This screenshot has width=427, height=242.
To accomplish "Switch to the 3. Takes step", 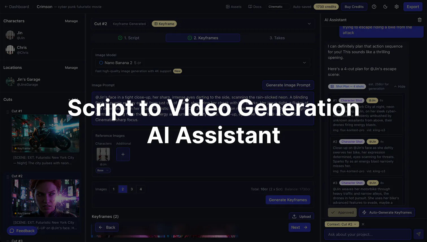I will (277, 38).
